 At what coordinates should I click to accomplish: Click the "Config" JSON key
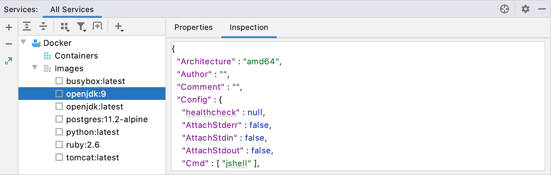pyautogui.click(x=194, y=100)
